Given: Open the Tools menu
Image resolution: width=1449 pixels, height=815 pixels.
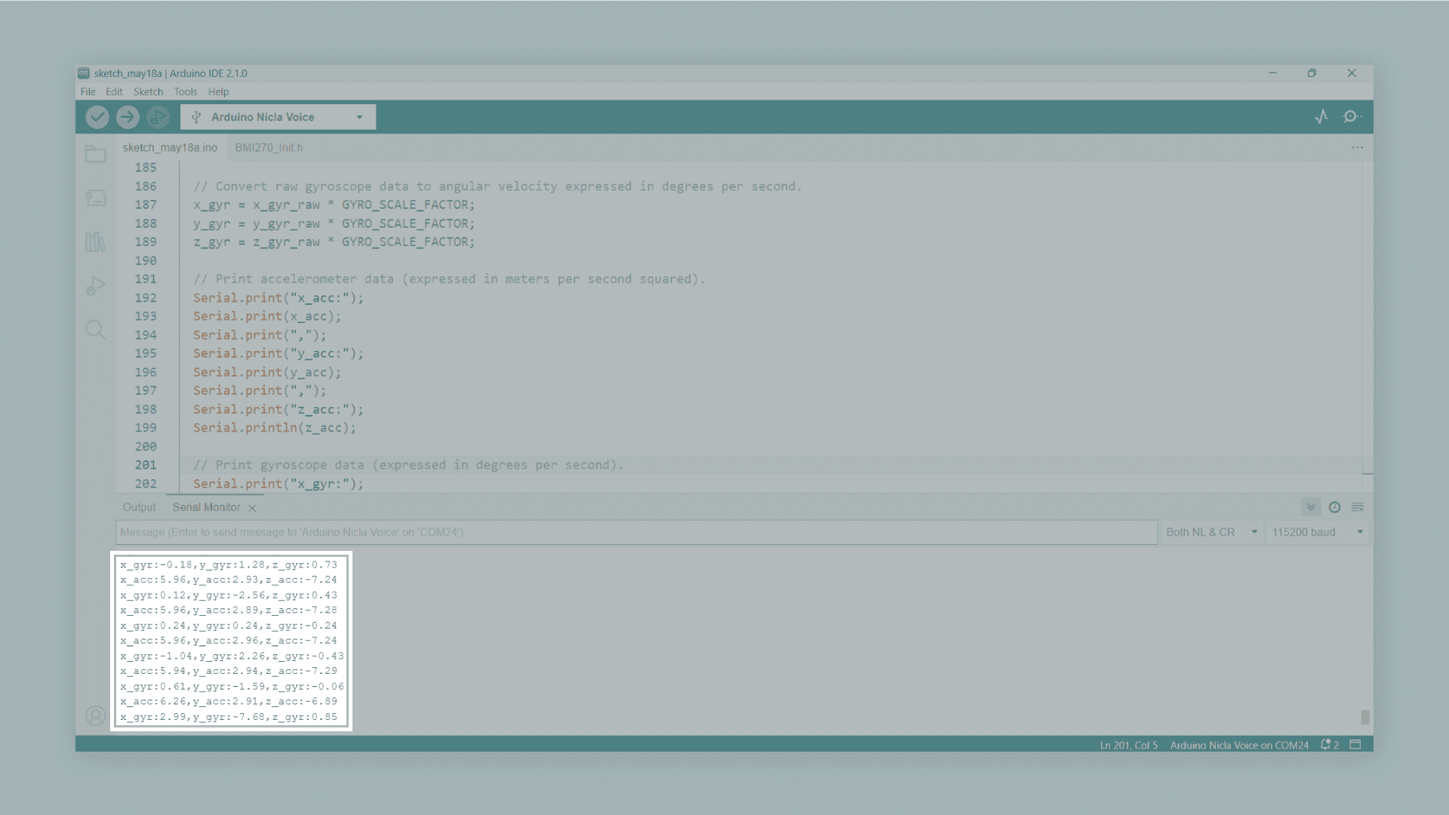Looking at the screenshot, I should 185,92.
